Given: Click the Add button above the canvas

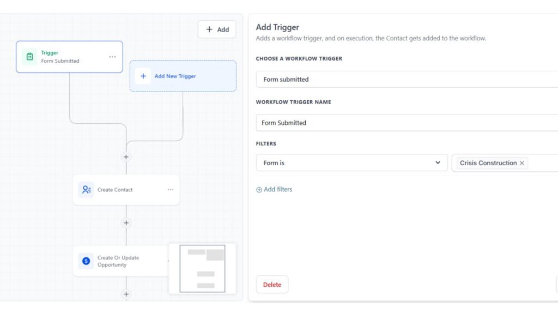Looking at the screenshot, I should click(217, 29).
